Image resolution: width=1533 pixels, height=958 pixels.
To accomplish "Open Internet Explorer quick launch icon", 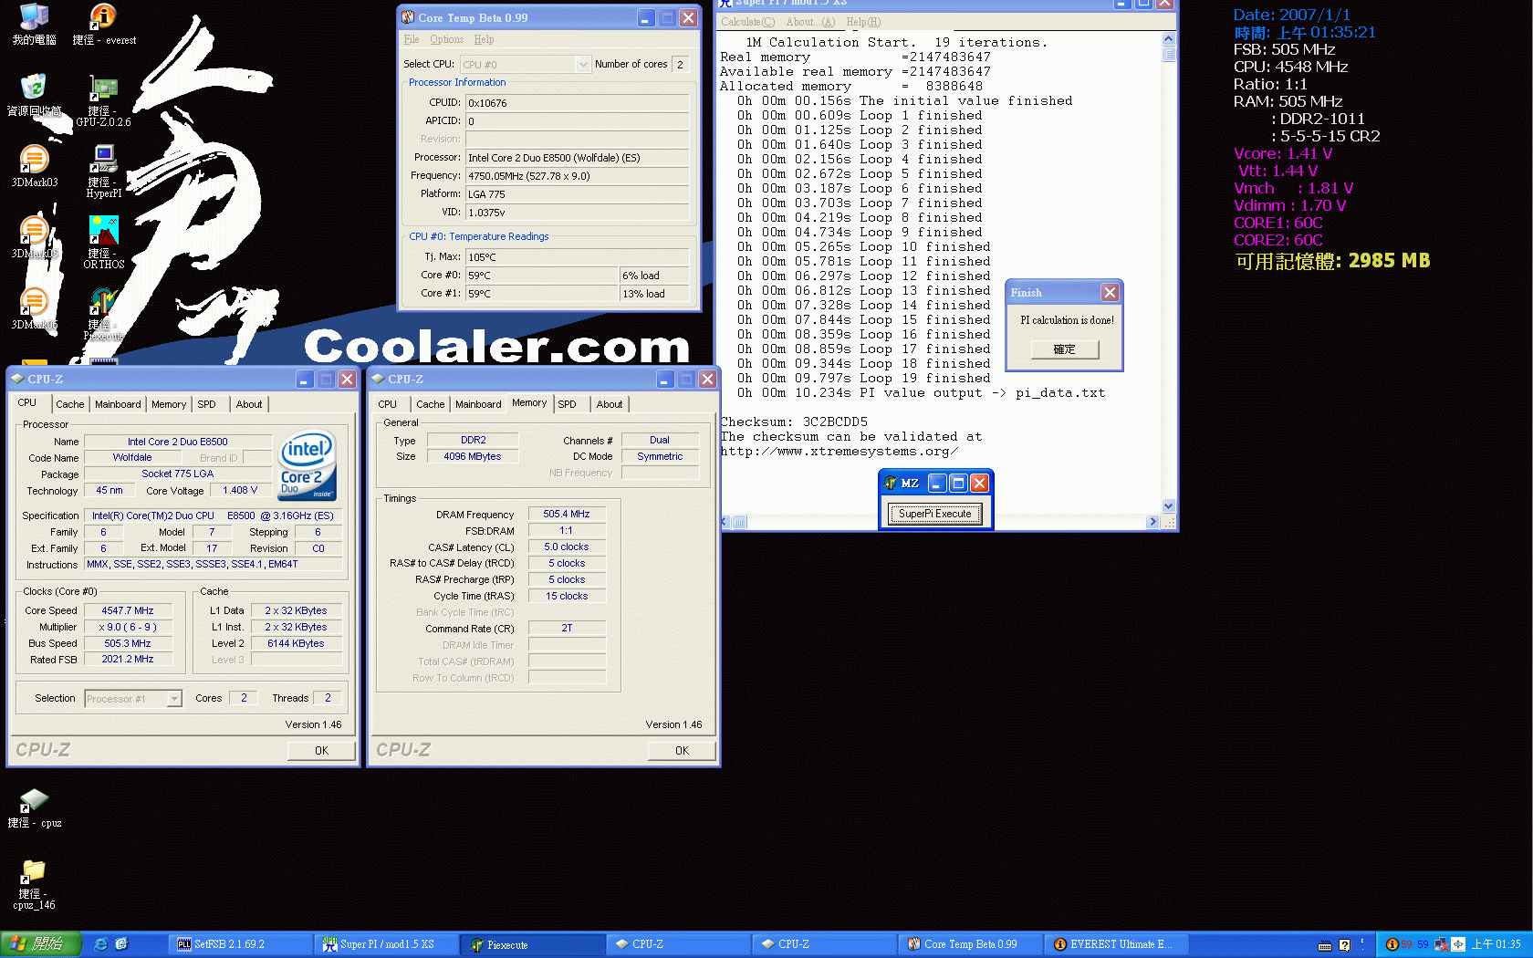I will (101, 944).
